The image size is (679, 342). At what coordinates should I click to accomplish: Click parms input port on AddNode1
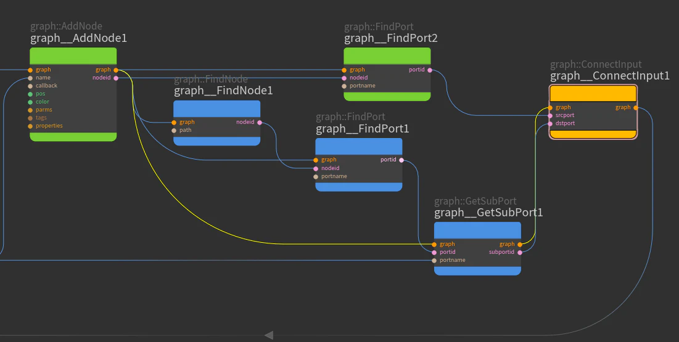click(x=30, y=110)
